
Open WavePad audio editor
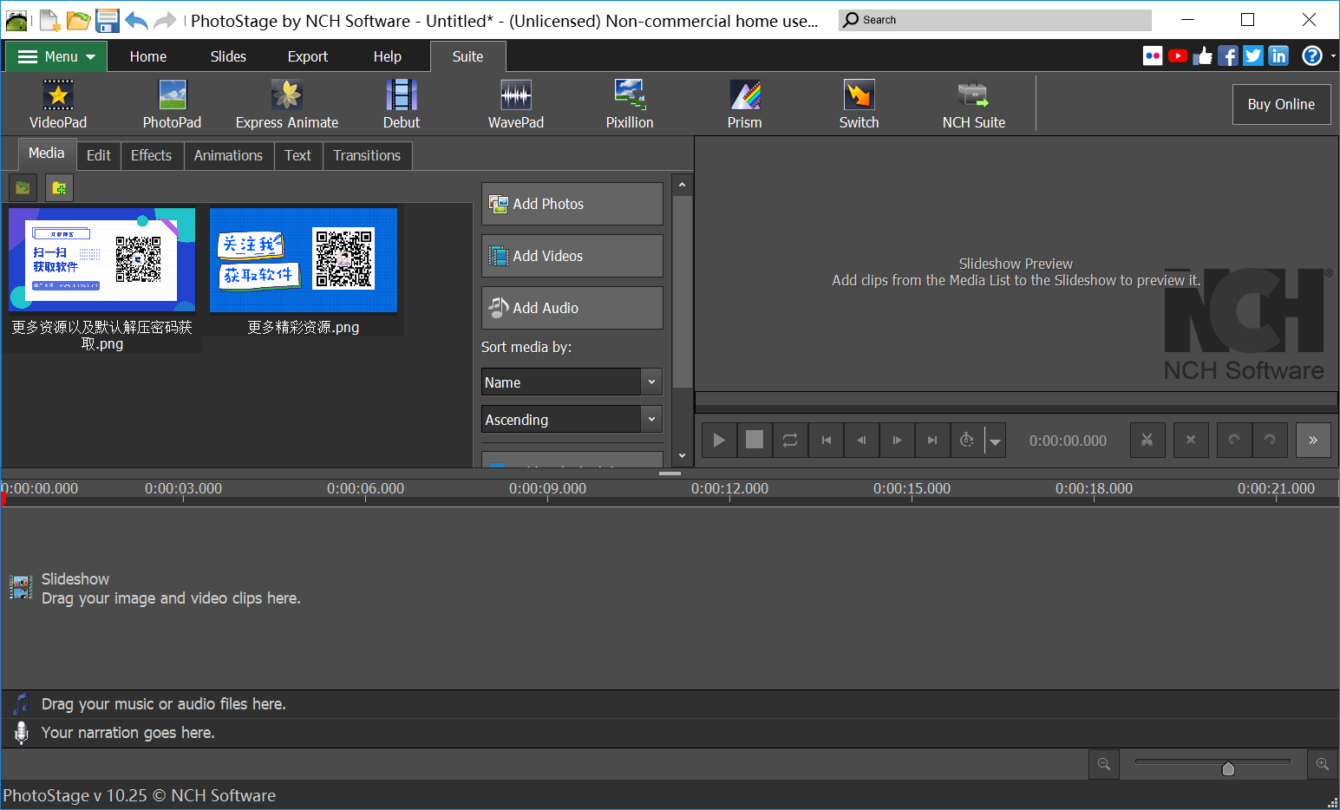[x=516, y=104]
